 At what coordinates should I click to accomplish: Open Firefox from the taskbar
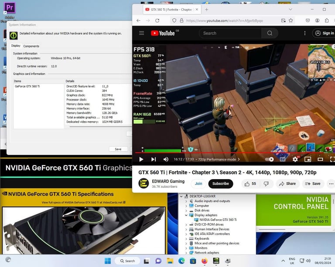205,261
